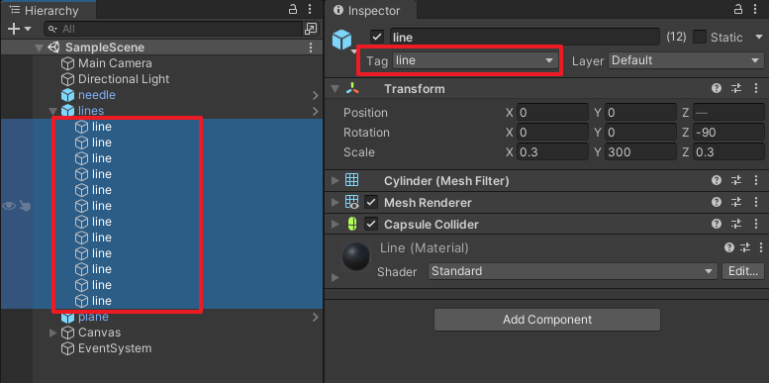Click the Hierarchy panel lock icon

(293, 9)
